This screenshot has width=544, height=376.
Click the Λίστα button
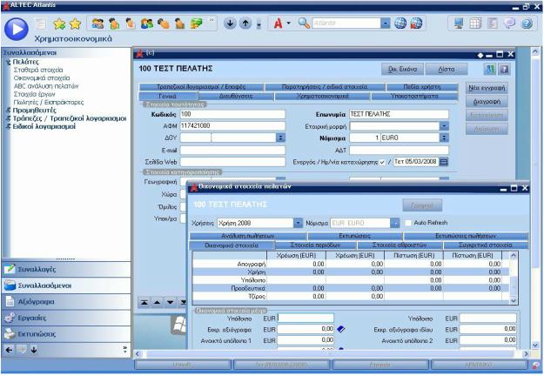[447, 69]
